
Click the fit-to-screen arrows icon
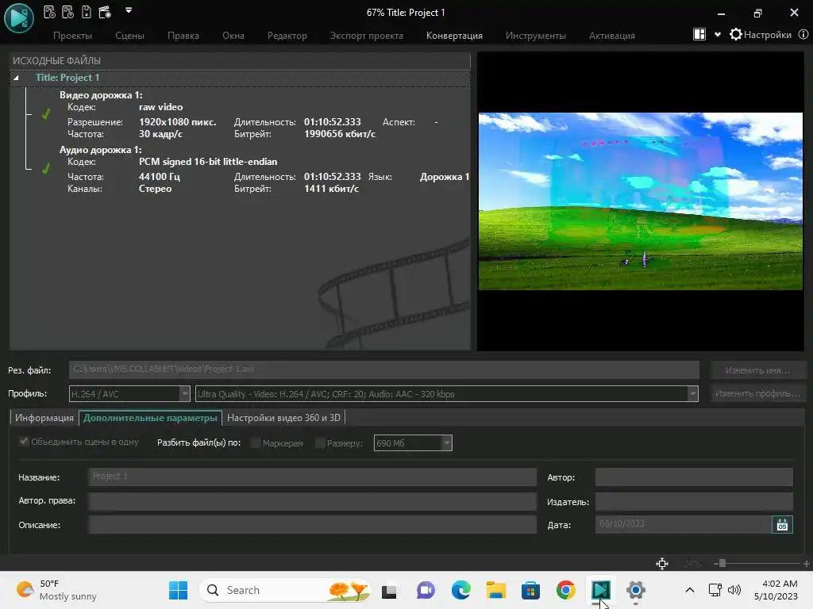point(662,564)
